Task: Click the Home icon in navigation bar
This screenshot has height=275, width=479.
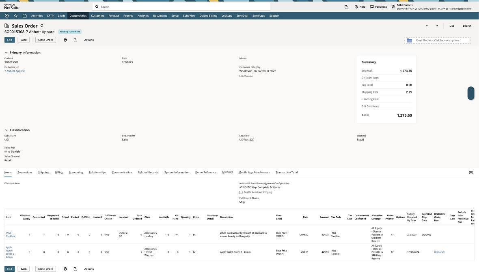Action: coord(25,15)
